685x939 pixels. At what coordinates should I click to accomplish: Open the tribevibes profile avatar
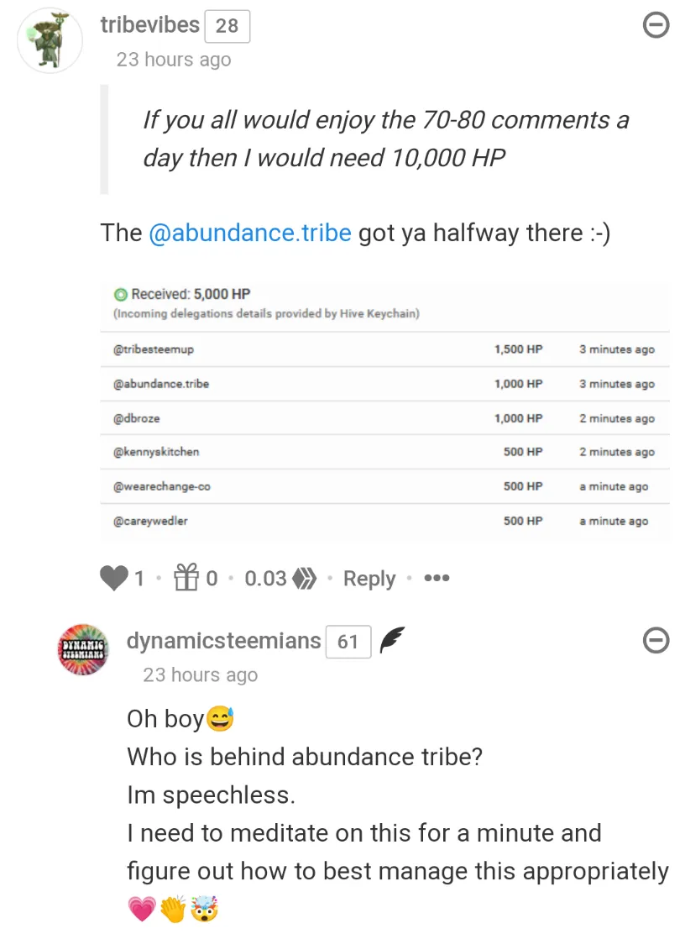click(x=50, y=40)
